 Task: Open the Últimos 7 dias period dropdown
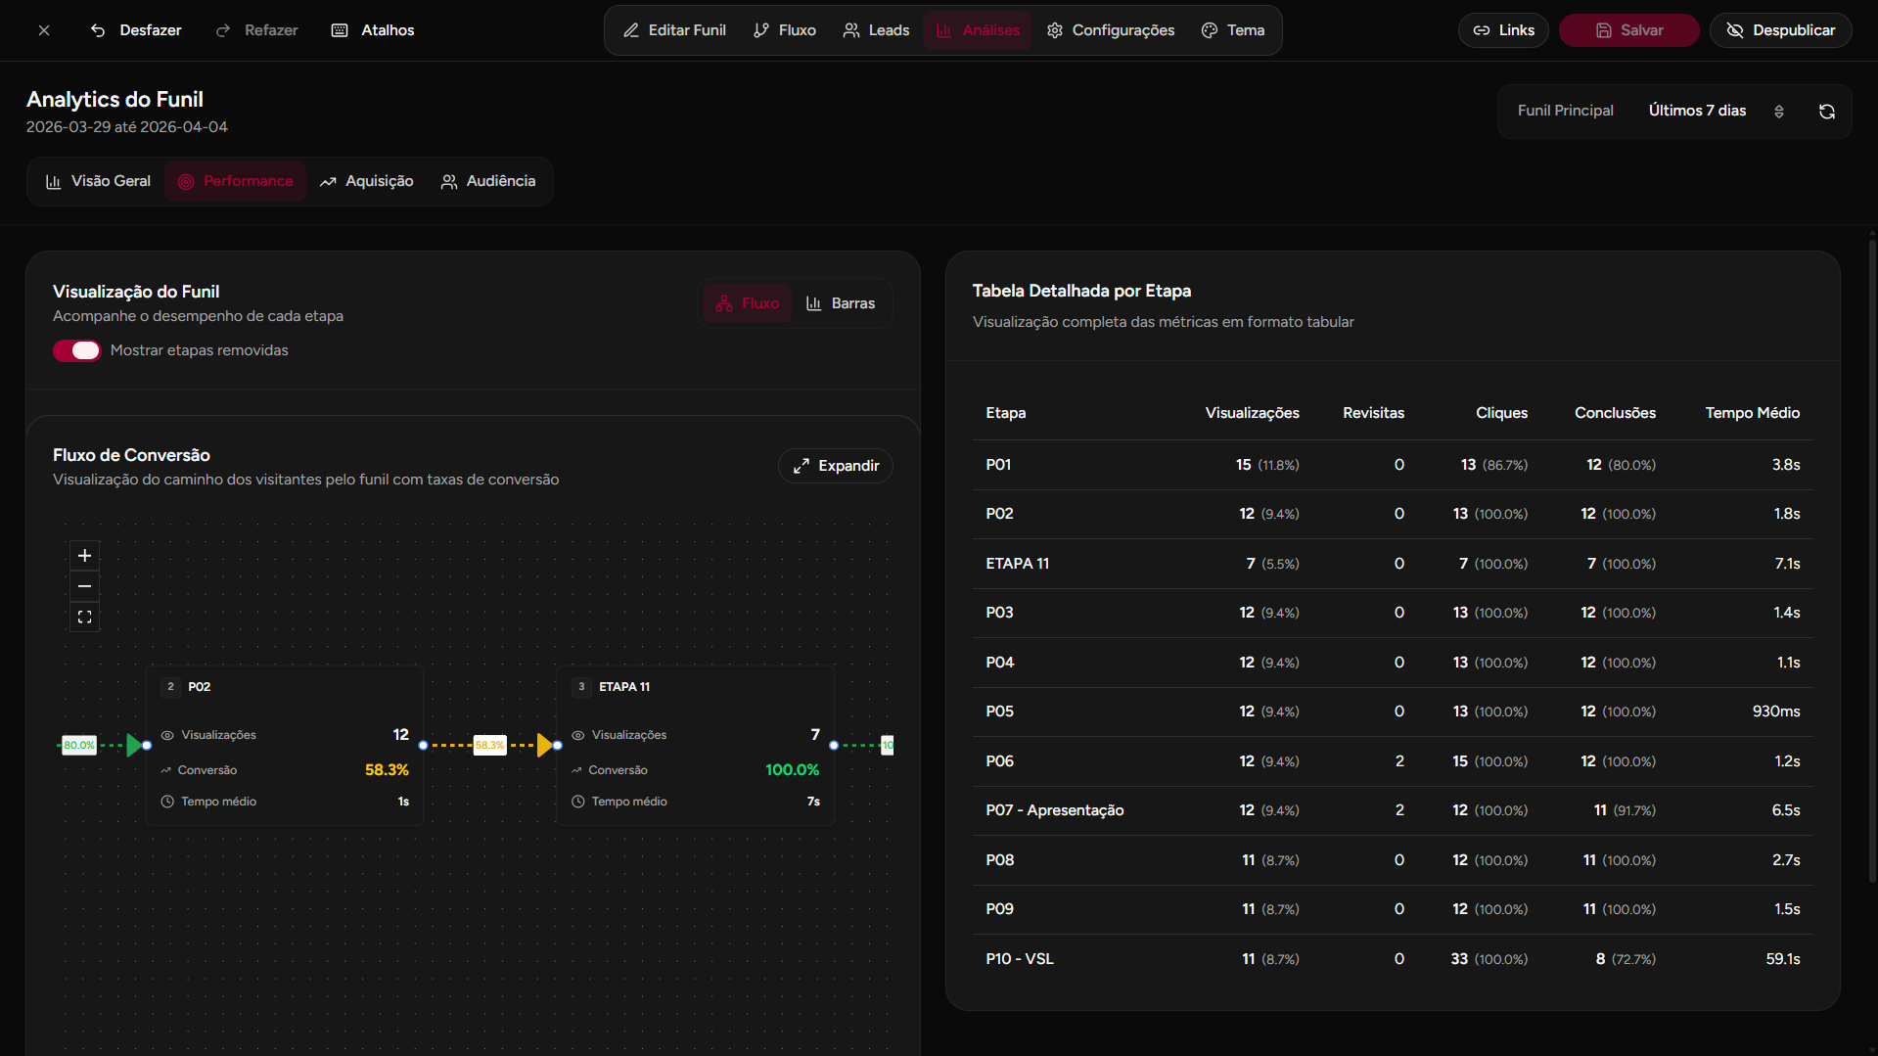tap(1715, 111)
